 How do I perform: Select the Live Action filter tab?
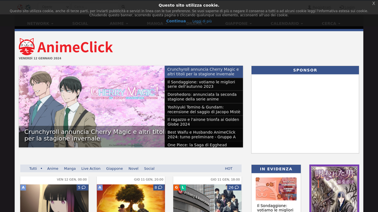pyautogui.click(x=91, y=168)
